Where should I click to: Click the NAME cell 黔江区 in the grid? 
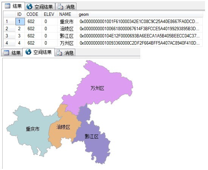[67, 36]
